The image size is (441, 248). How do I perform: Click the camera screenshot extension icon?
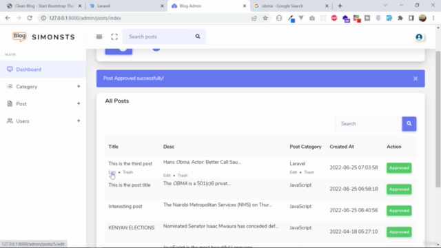coord(312,18)
